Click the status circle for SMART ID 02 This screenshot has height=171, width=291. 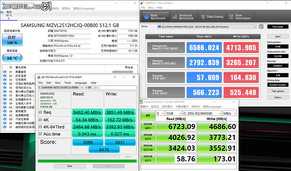(x=5, y=76)
